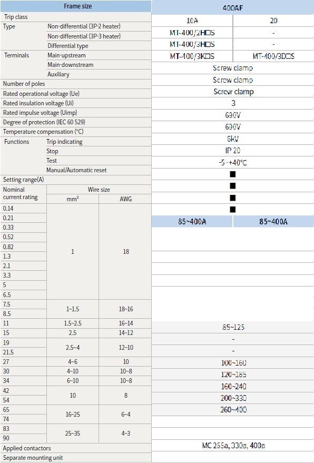Select the Trip class row label
The image size is (314, 463).
click(16, 17)
